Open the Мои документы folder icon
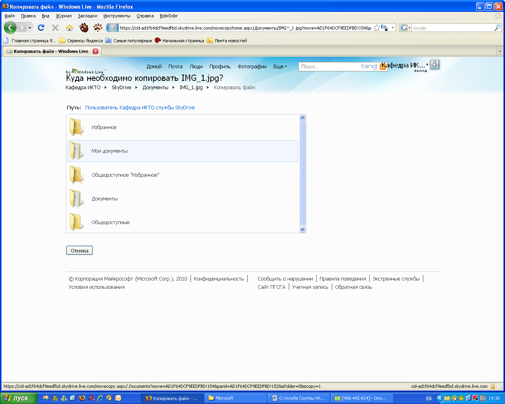 [77, 151]
